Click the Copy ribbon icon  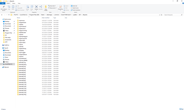9,8
